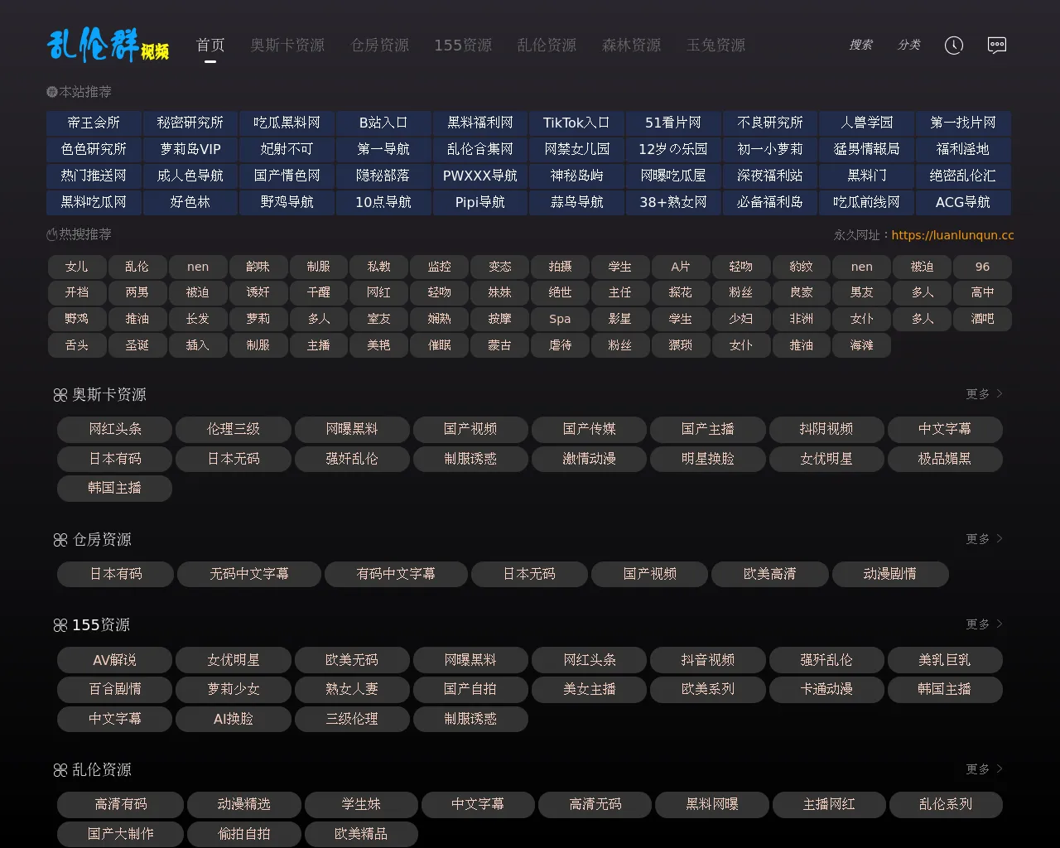Viewport: 1060px width, 848px height.
Task: Open the message bubble icon in header
Action: point(997,46)
